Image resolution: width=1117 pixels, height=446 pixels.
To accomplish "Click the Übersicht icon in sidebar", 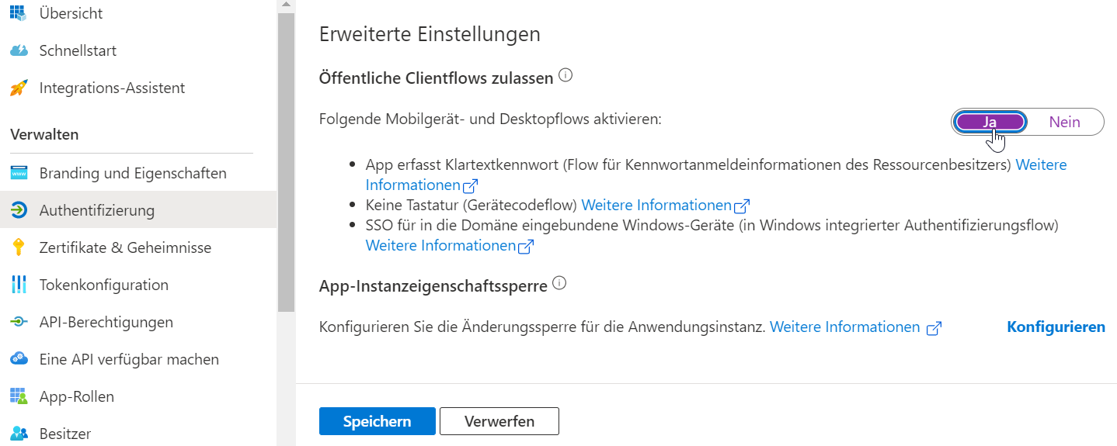I will [x=19, y=13].
